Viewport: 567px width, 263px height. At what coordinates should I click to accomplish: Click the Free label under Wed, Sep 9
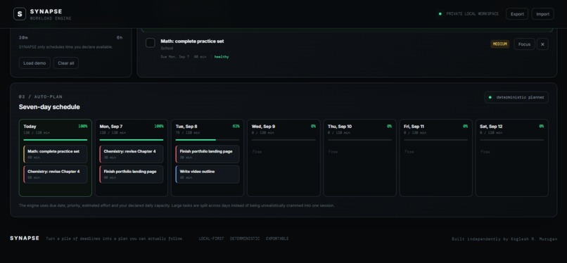tap(257, 152)
